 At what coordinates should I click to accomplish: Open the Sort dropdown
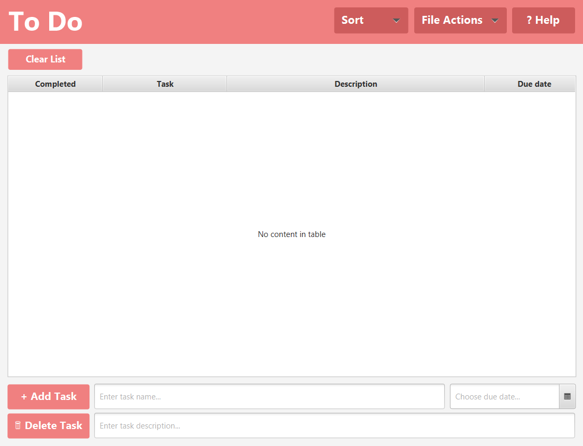tap(370, 20)
